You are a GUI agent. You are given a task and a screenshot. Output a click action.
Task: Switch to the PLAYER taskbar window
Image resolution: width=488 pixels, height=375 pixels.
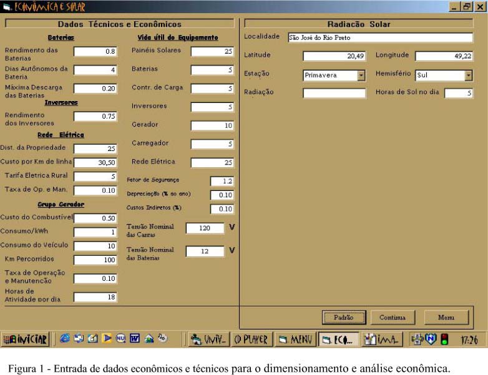252,339
